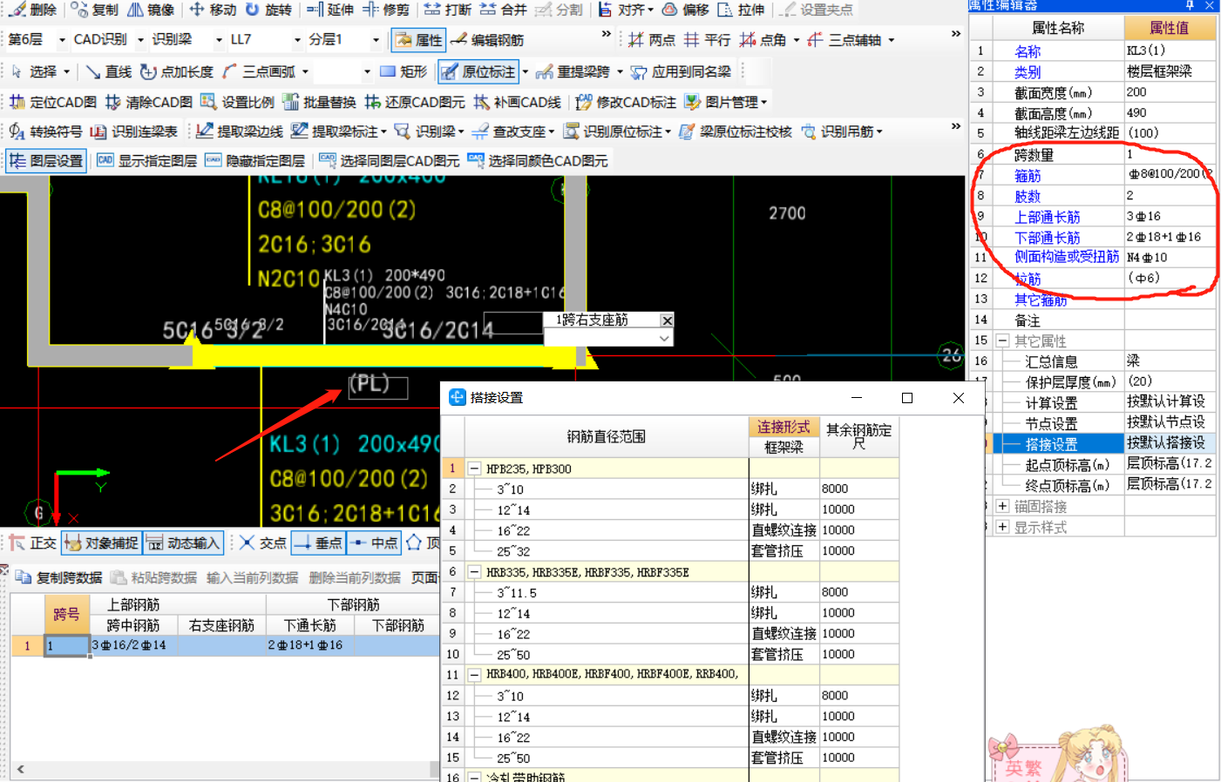Select the 旋转 rotate tool

[x=268, y=10]
